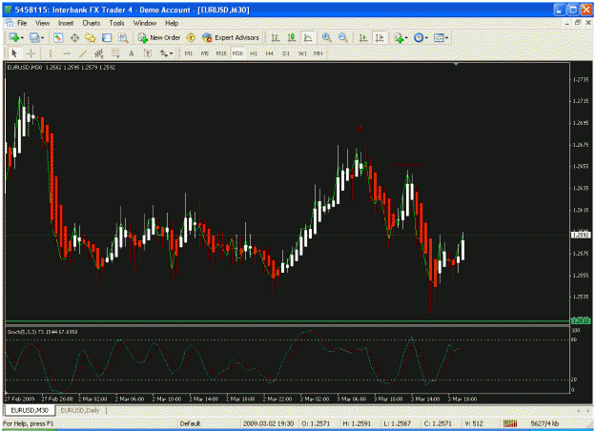Click the '2009.03.02 19:30' status bar time

tap(268, 423)
